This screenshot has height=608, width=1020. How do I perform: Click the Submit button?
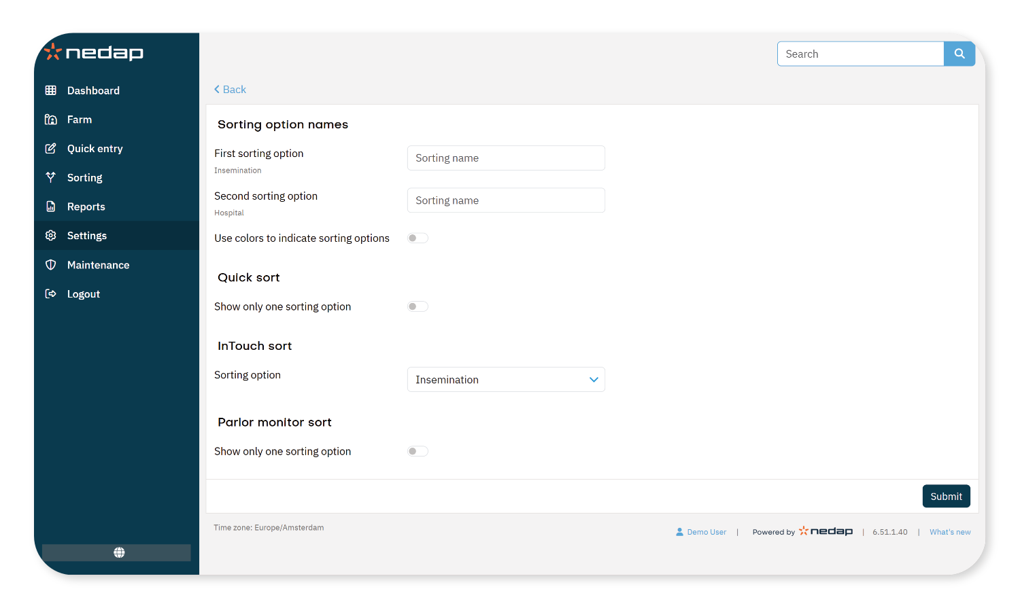click(946, 497)
